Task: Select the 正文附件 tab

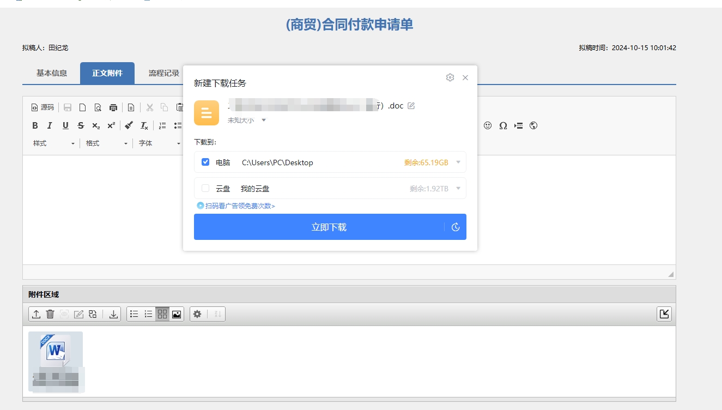Action: pos(107,73)
